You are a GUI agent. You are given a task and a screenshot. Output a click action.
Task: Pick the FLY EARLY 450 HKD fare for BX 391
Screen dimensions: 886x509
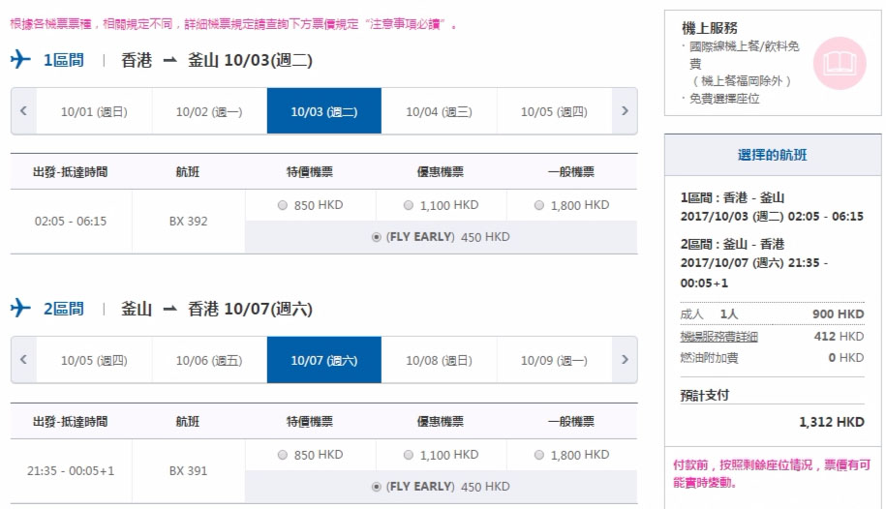tap(377, 487)
